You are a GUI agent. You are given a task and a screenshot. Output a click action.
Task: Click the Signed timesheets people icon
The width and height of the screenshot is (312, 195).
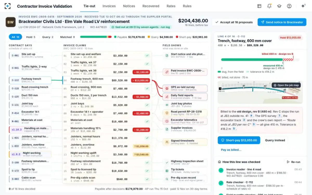coord(167,142)
